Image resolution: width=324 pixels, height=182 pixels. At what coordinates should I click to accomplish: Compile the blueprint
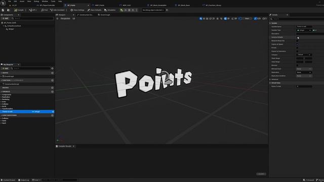(x=19, y=10)
